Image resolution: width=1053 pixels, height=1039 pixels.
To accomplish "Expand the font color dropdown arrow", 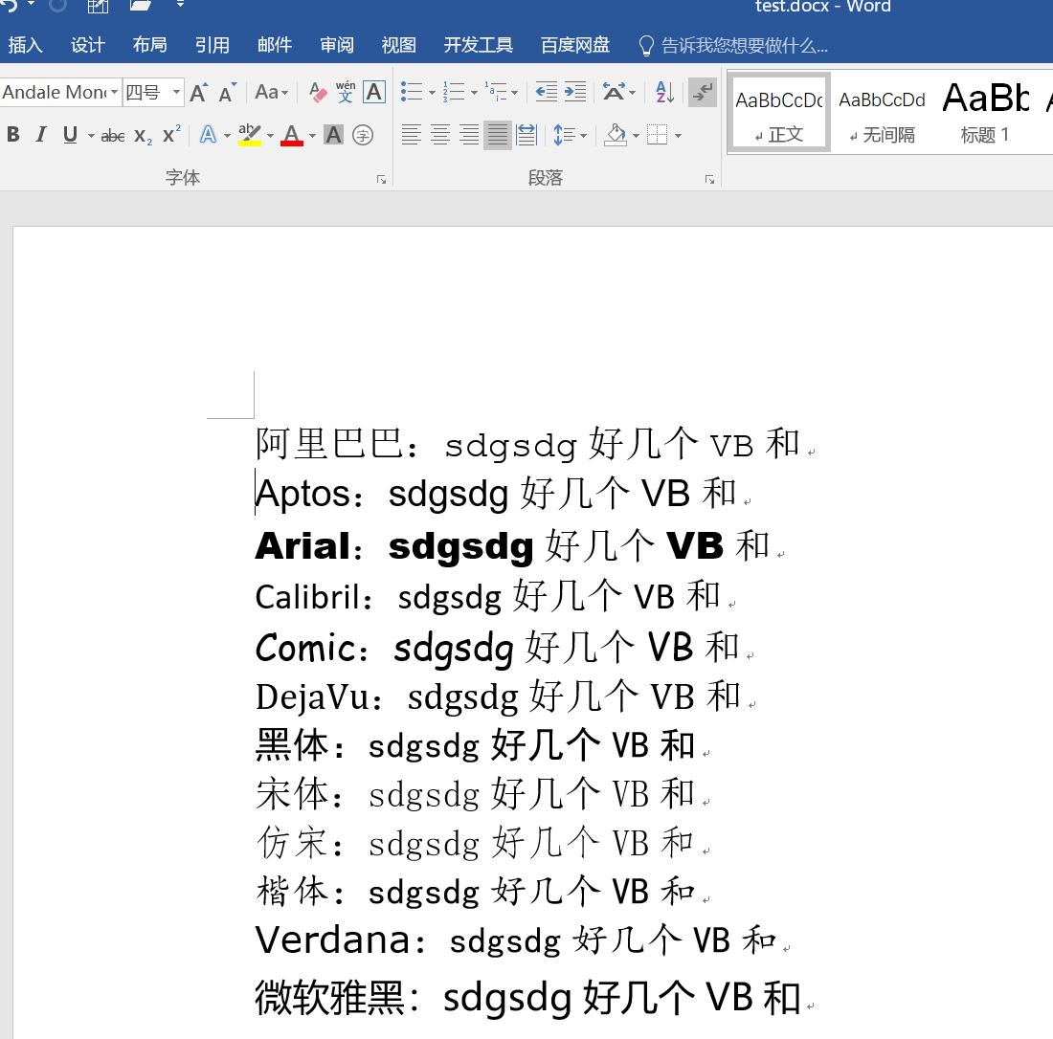I will [312, 136].
